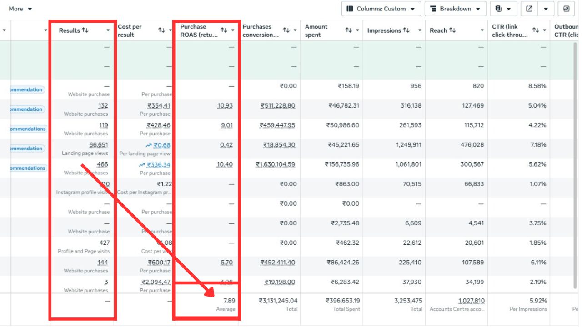Click the Purchase ROAS sort arrows
Viewport: 582px width, 327px height.
[x=224, y=30]
